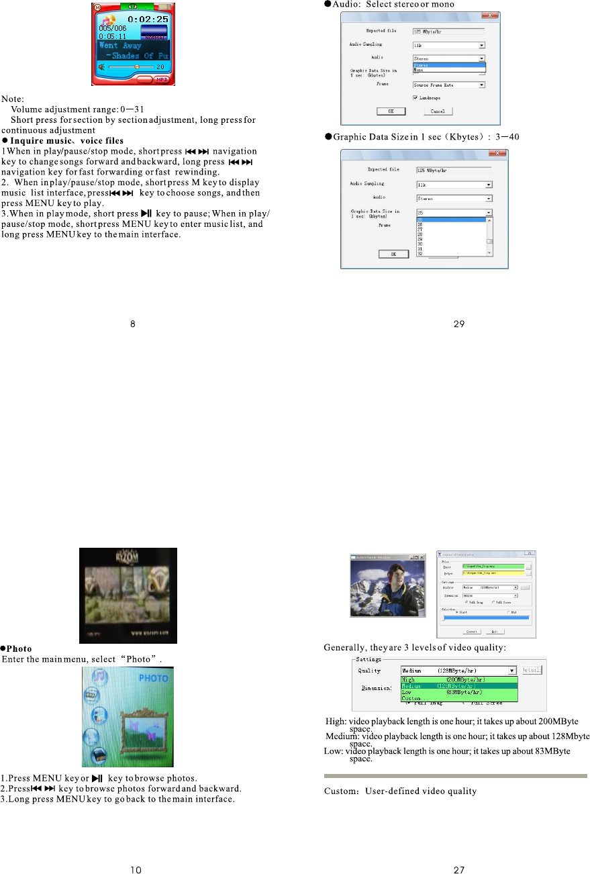Click the total time 0:05:11

(x=112, y=36)
